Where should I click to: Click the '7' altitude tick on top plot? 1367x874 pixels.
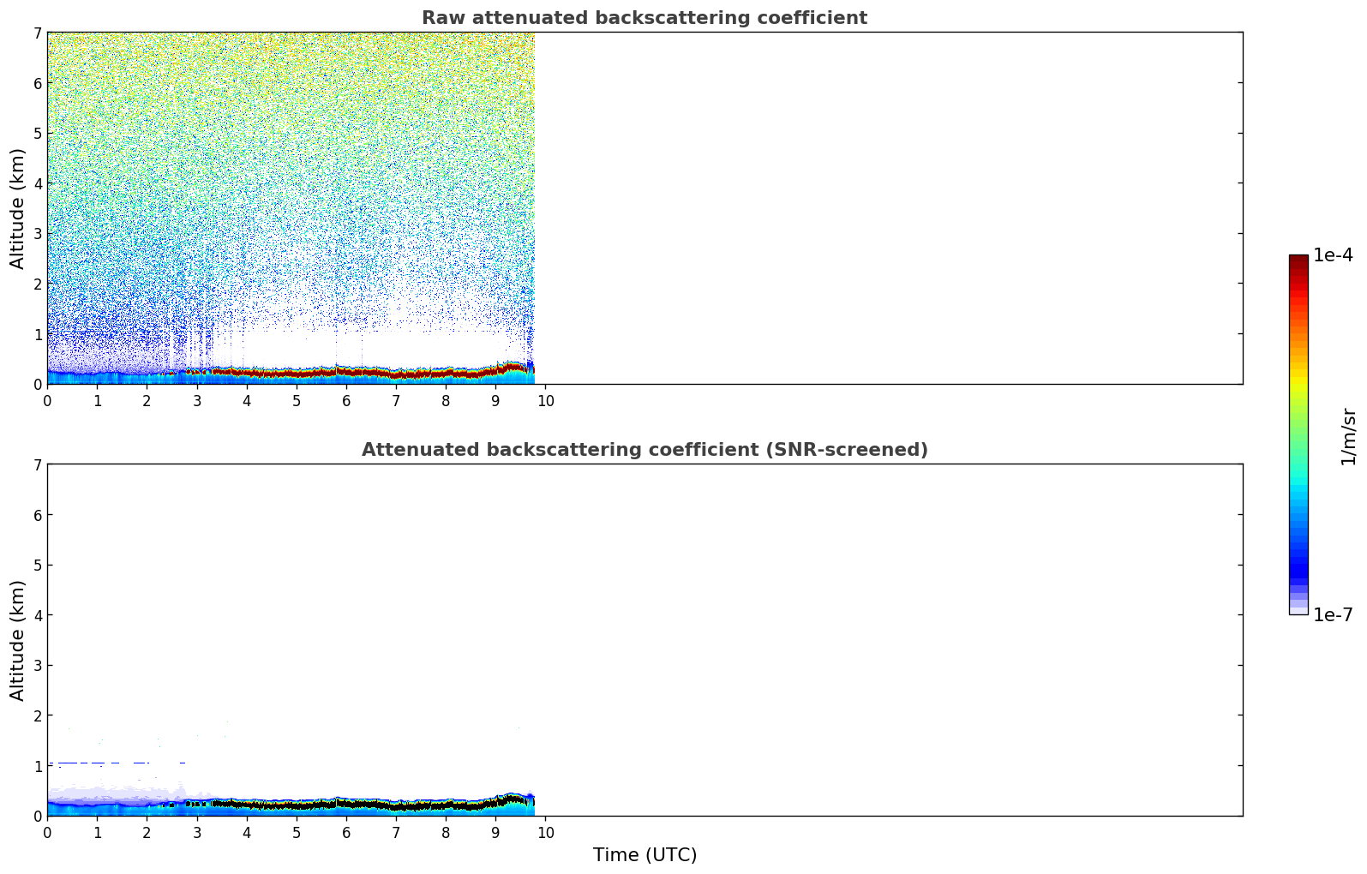(x=37, y=33)
